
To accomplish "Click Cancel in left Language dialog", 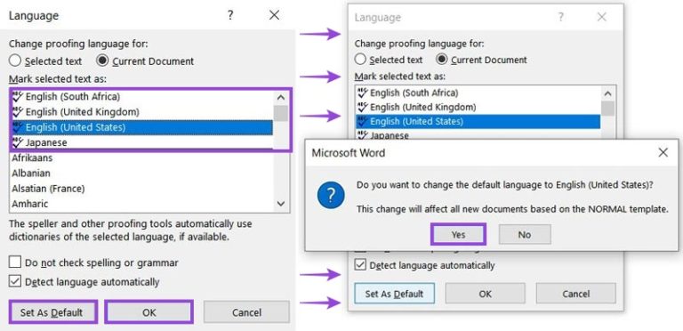I will (246, 312).
